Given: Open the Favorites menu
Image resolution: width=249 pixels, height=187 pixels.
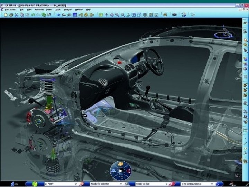Looking at the screenshot, I should coord(39,10).
